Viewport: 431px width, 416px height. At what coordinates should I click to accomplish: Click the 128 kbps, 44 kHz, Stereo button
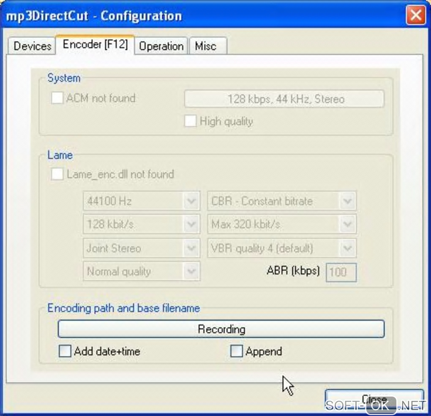[x=284, y=99]
